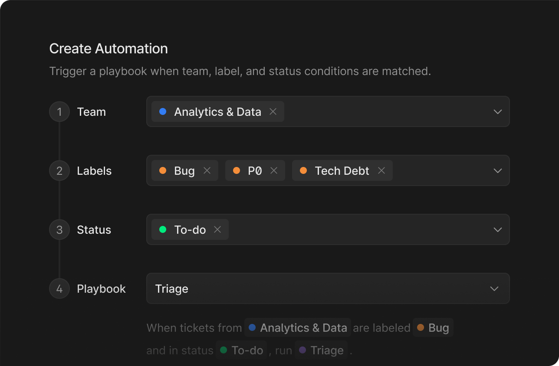Open the Playbook dropdown showing Triage
The image size is (559, 366).
[x=494, y=288]
